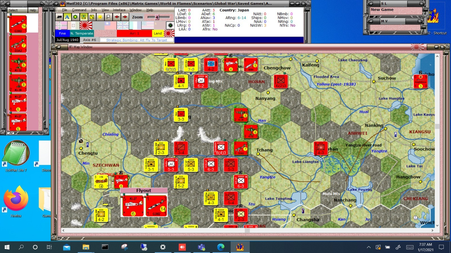
Task: Click the yellow arrows toolbar icon next to the flag
Action: pyautogui.click(x=92, y=17)
